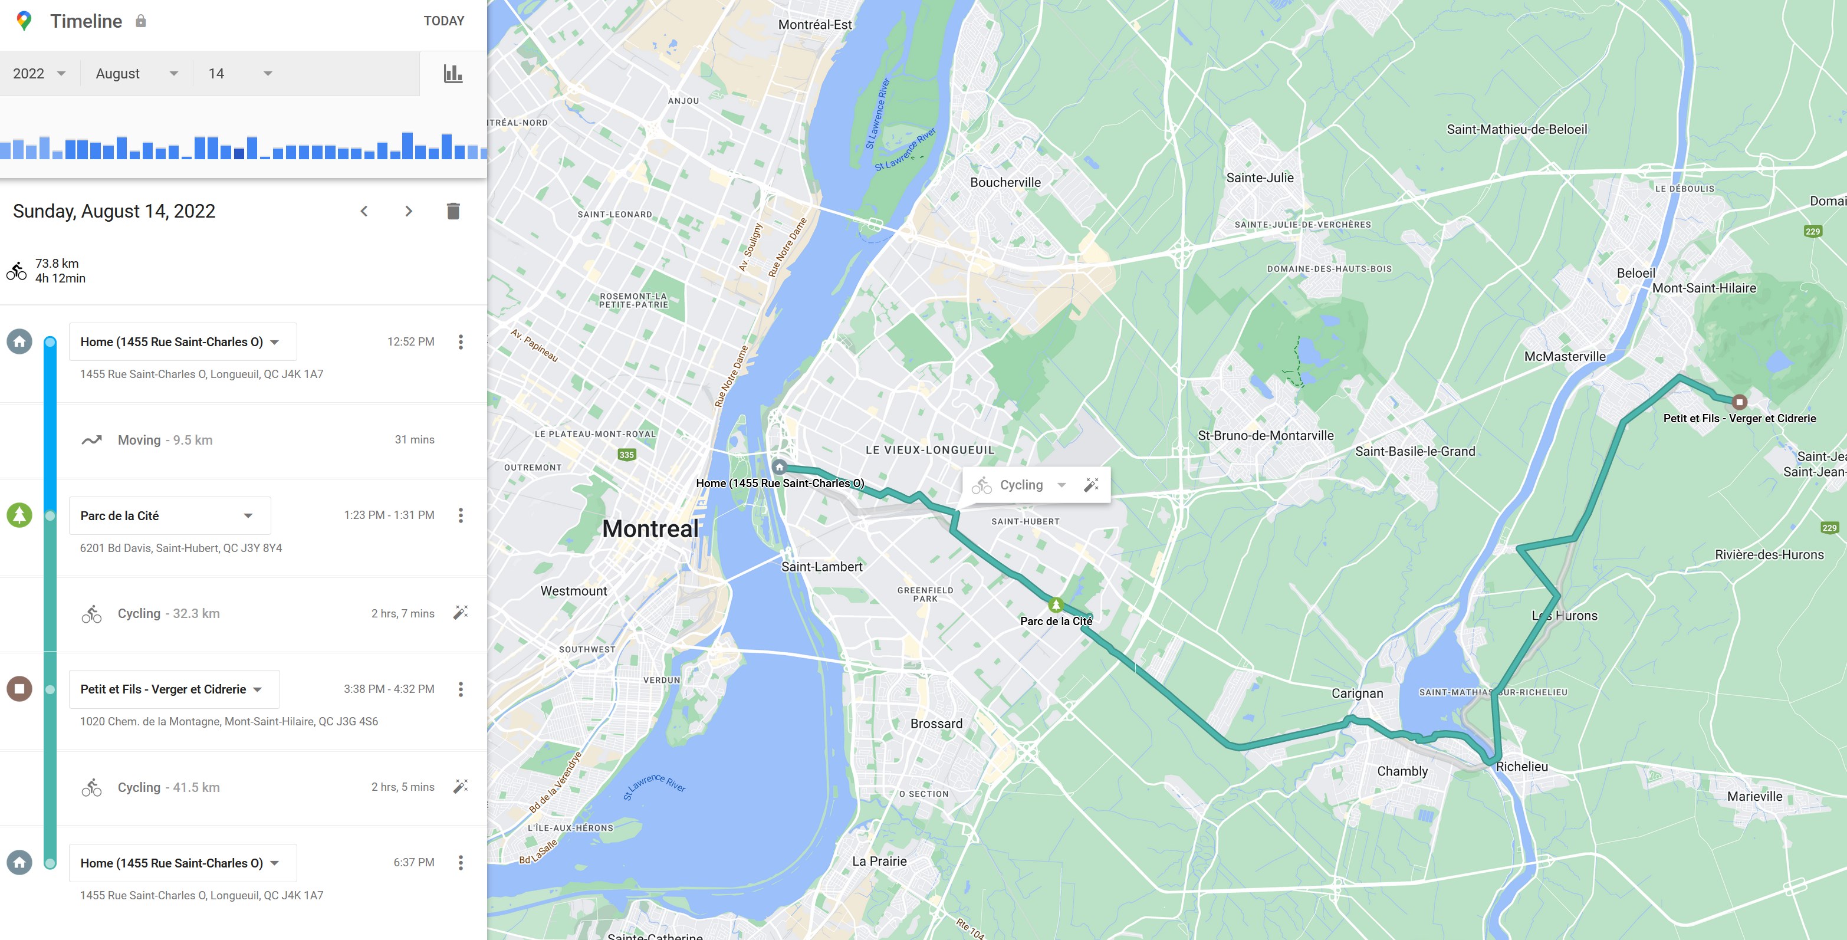Open the year 2022 dropdown
1847x940 pixels.
click(x=40, y=73)
